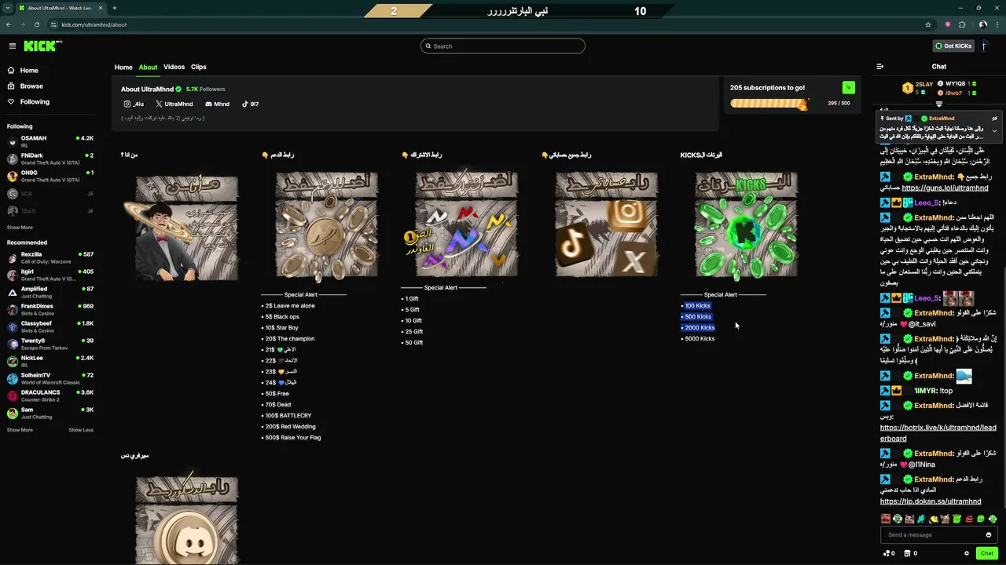
Task: Expand the gift leaderboard arrow
Action: tap(939, 104)
